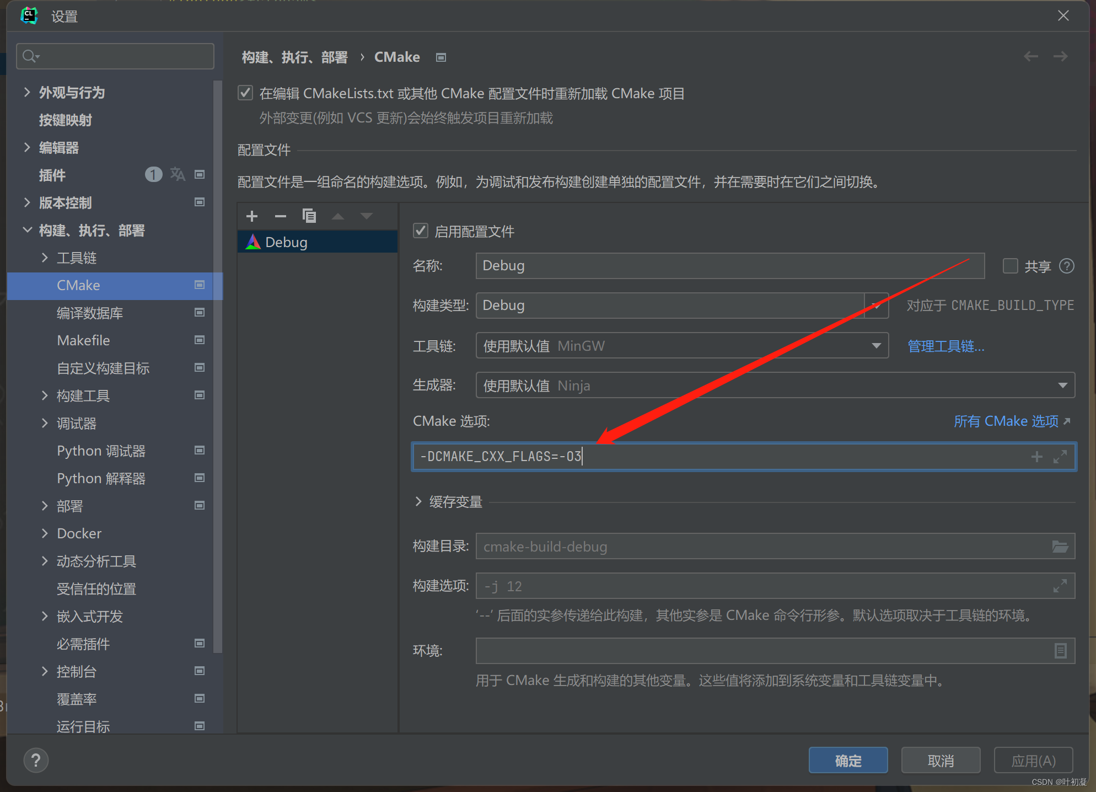Viewport: 1096px width, 792px height.
Task: Disable the 启用配置文件 checkbox
Action: (x=421, y=231)
